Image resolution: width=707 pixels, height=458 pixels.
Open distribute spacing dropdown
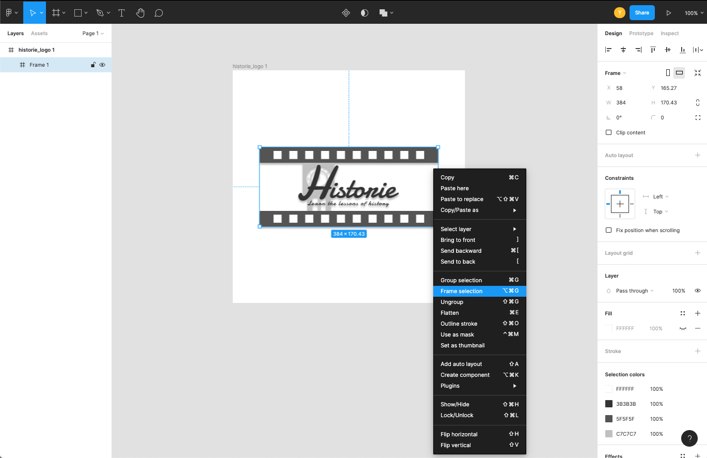pos(698,50)
